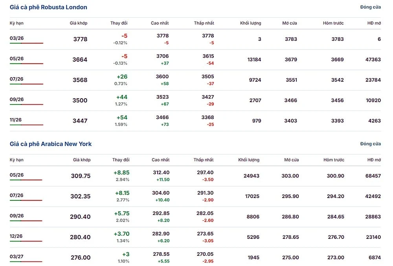
Task: Sort Robusta table by Khối lượng header
Action: pos(250,23)
